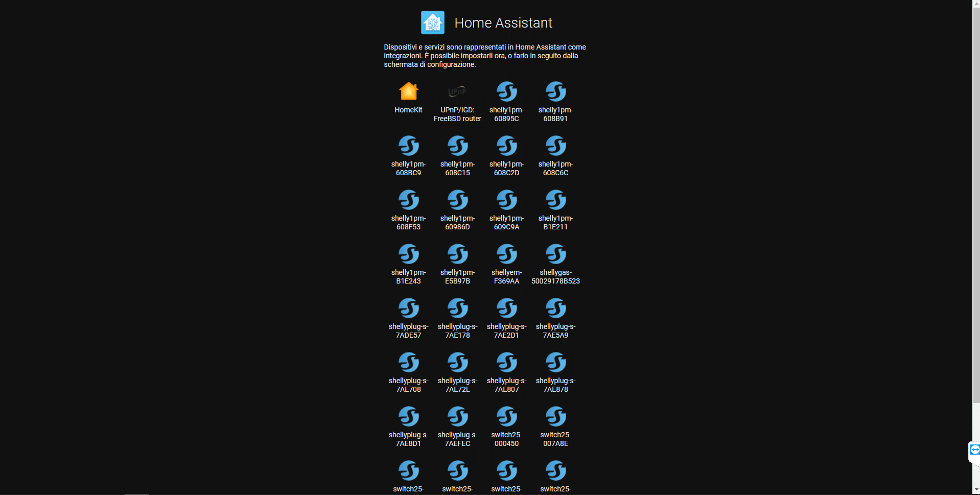Open the switch25-000450 device icon
Screen dimensions: 980x495
(x=506, y=416)
